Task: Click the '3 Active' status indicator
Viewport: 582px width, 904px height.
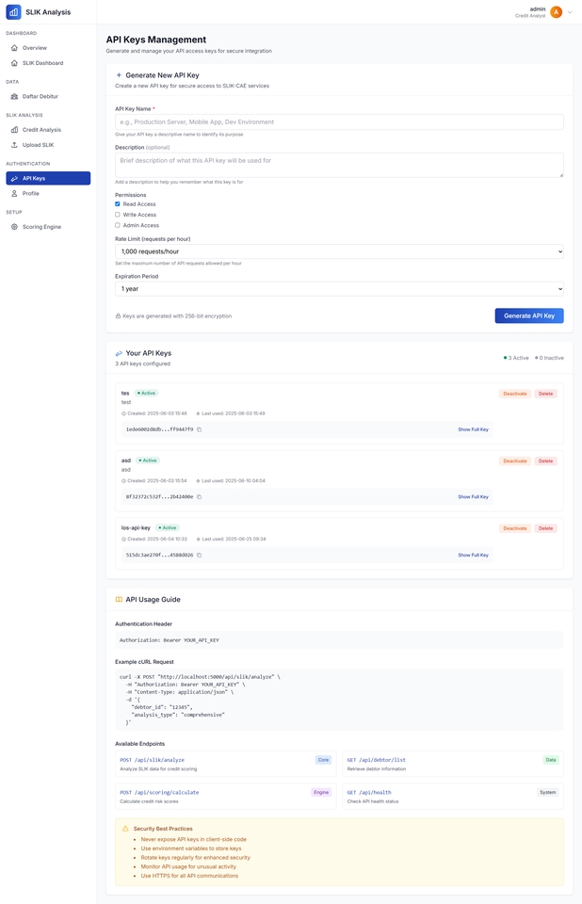Action: (x=516, y=358)
